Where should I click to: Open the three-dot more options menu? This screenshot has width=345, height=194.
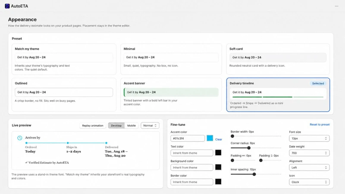coord(336,6)
